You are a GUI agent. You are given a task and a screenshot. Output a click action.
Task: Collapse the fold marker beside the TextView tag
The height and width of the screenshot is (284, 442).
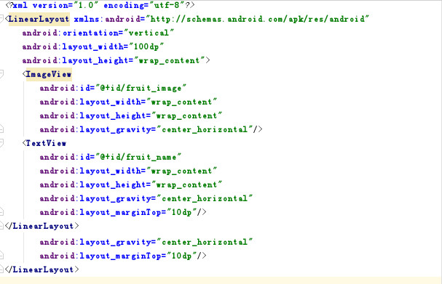click(x=1, y=143)
